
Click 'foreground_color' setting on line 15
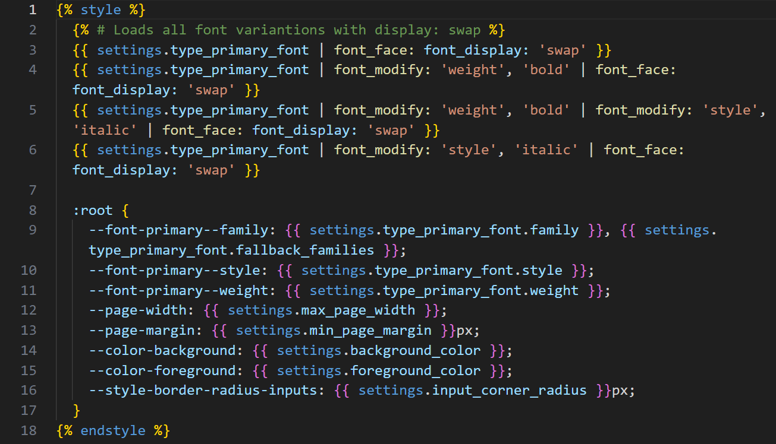pyautogui.click(x=415, y=371)
